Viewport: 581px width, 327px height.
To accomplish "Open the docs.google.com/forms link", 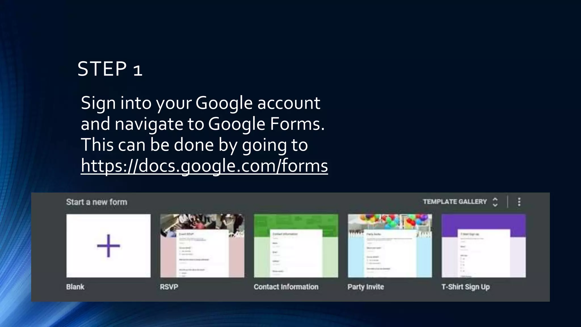I will (x=204, y=166).
